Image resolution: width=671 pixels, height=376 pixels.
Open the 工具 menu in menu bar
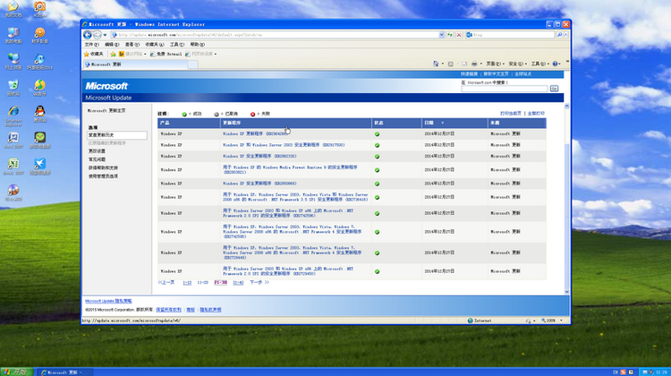click(177, 45)
